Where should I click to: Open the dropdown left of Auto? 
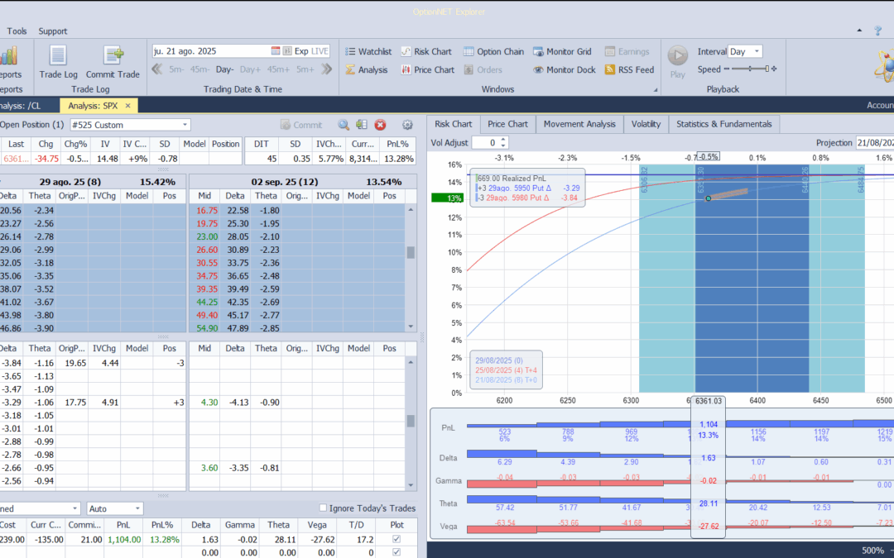click(x=74, y=508)
